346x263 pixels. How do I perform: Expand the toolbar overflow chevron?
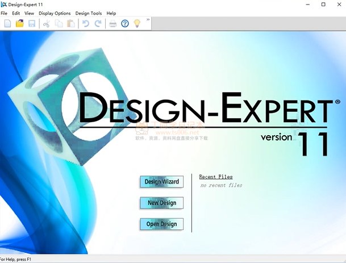pyautogui.click(x=148, y=20)
